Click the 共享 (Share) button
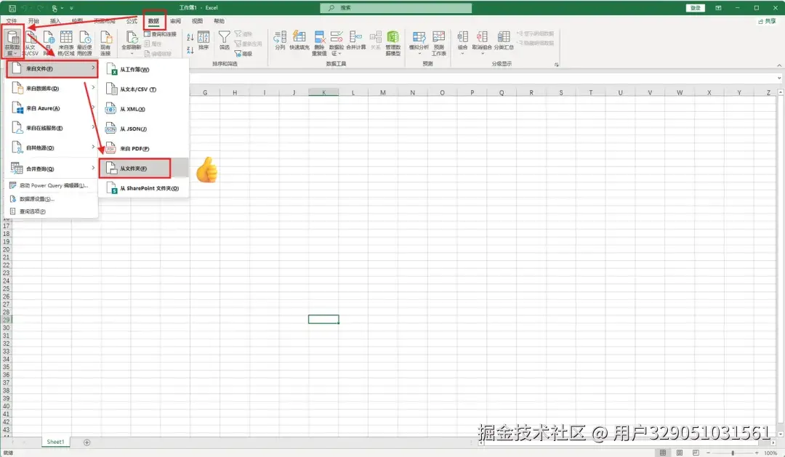 [x=767, y=20]
